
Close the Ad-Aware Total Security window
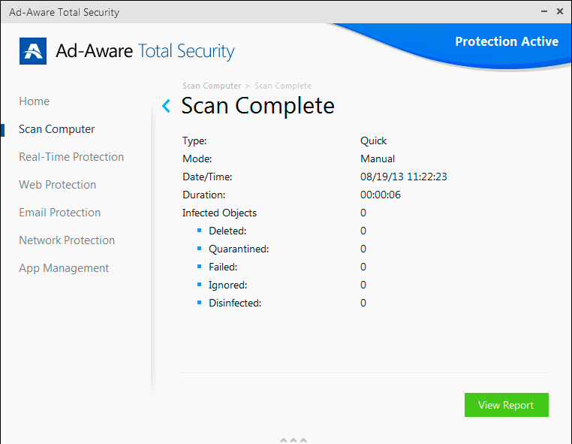[559, 12]
